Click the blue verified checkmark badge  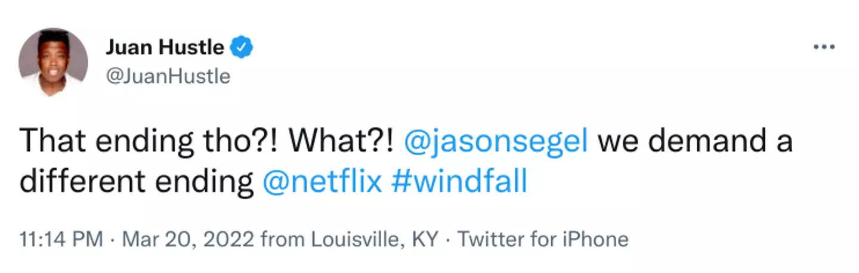click(x=242, y=47)
